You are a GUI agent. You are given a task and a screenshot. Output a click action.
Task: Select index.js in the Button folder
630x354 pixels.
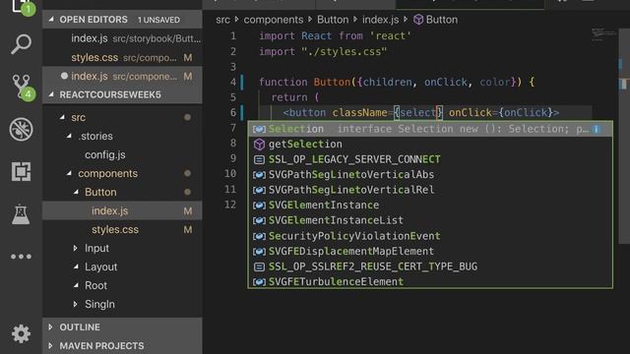[x=122, y=210]
